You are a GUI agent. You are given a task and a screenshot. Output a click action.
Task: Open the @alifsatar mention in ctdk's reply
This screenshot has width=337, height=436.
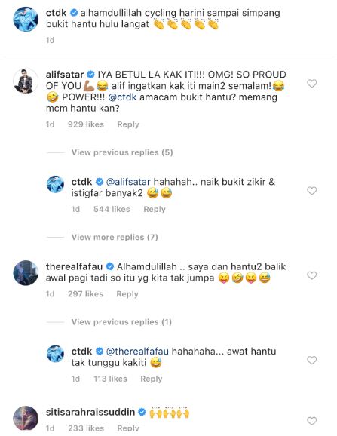tap(128, 182)
